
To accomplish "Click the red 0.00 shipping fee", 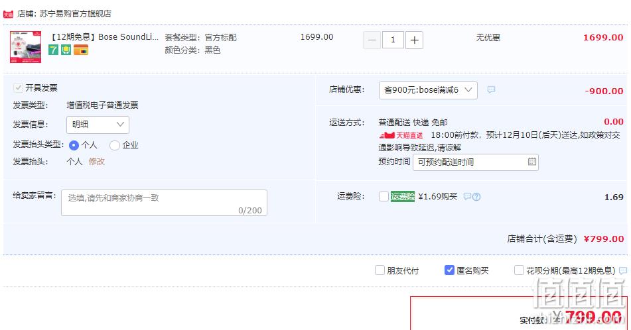I will point(614,121).
